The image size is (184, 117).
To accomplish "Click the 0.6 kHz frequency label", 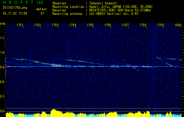I will [3, 111].
